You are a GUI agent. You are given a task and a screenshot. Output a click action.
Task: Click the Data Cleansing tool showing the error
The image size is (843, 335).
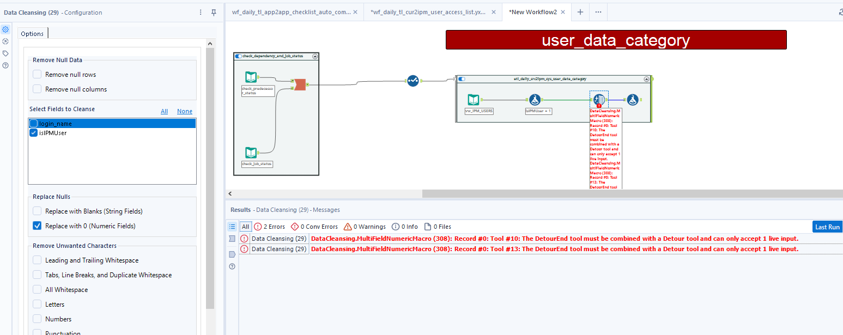point(599,100)
